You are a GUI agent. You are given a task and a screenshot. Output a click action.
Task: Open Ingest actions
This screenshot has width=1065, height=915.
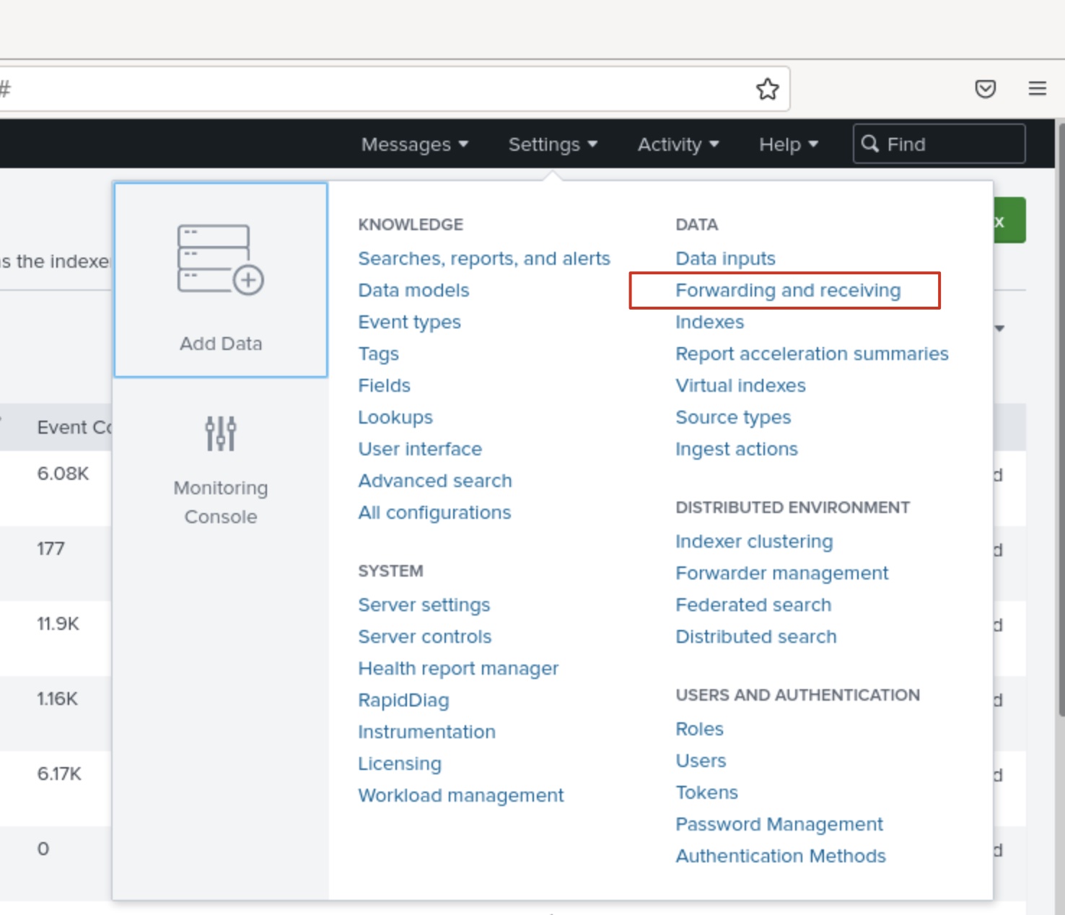pyautogui.click(x=737, y=449)
